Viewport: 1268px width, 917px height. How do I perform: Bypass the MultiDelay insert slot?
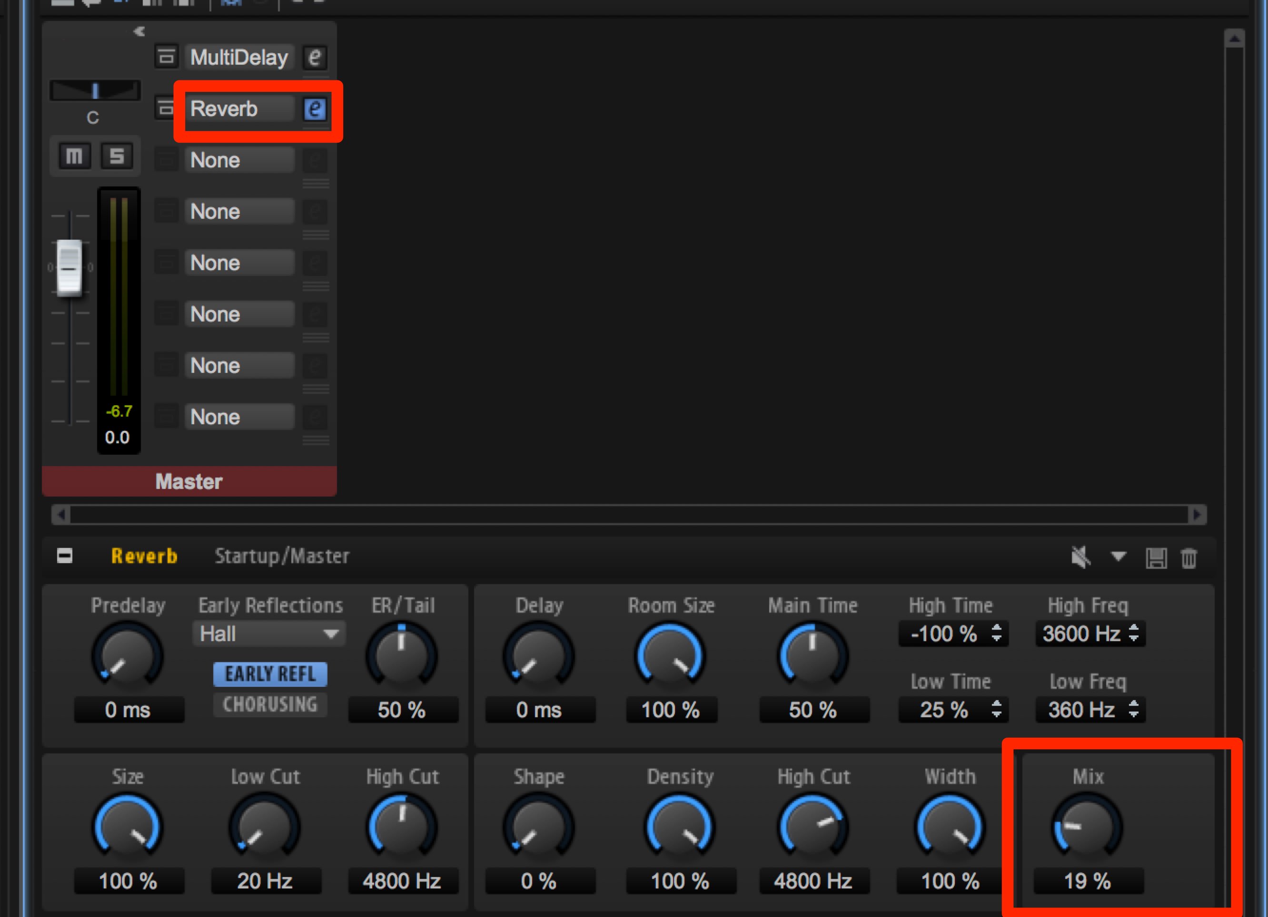[x=166, y=57]
